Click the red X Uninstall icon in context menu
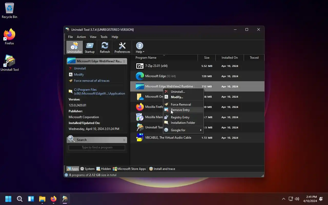328x205 pixels. (x=166, y=91)
